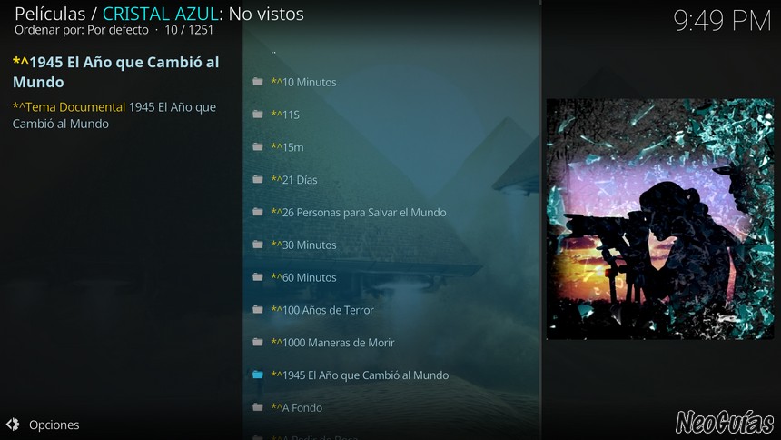The height and width of the screenshot is (440, 781).
Task: Click folder icon beside 60 Minutos
Action: [x=258, y=277]
